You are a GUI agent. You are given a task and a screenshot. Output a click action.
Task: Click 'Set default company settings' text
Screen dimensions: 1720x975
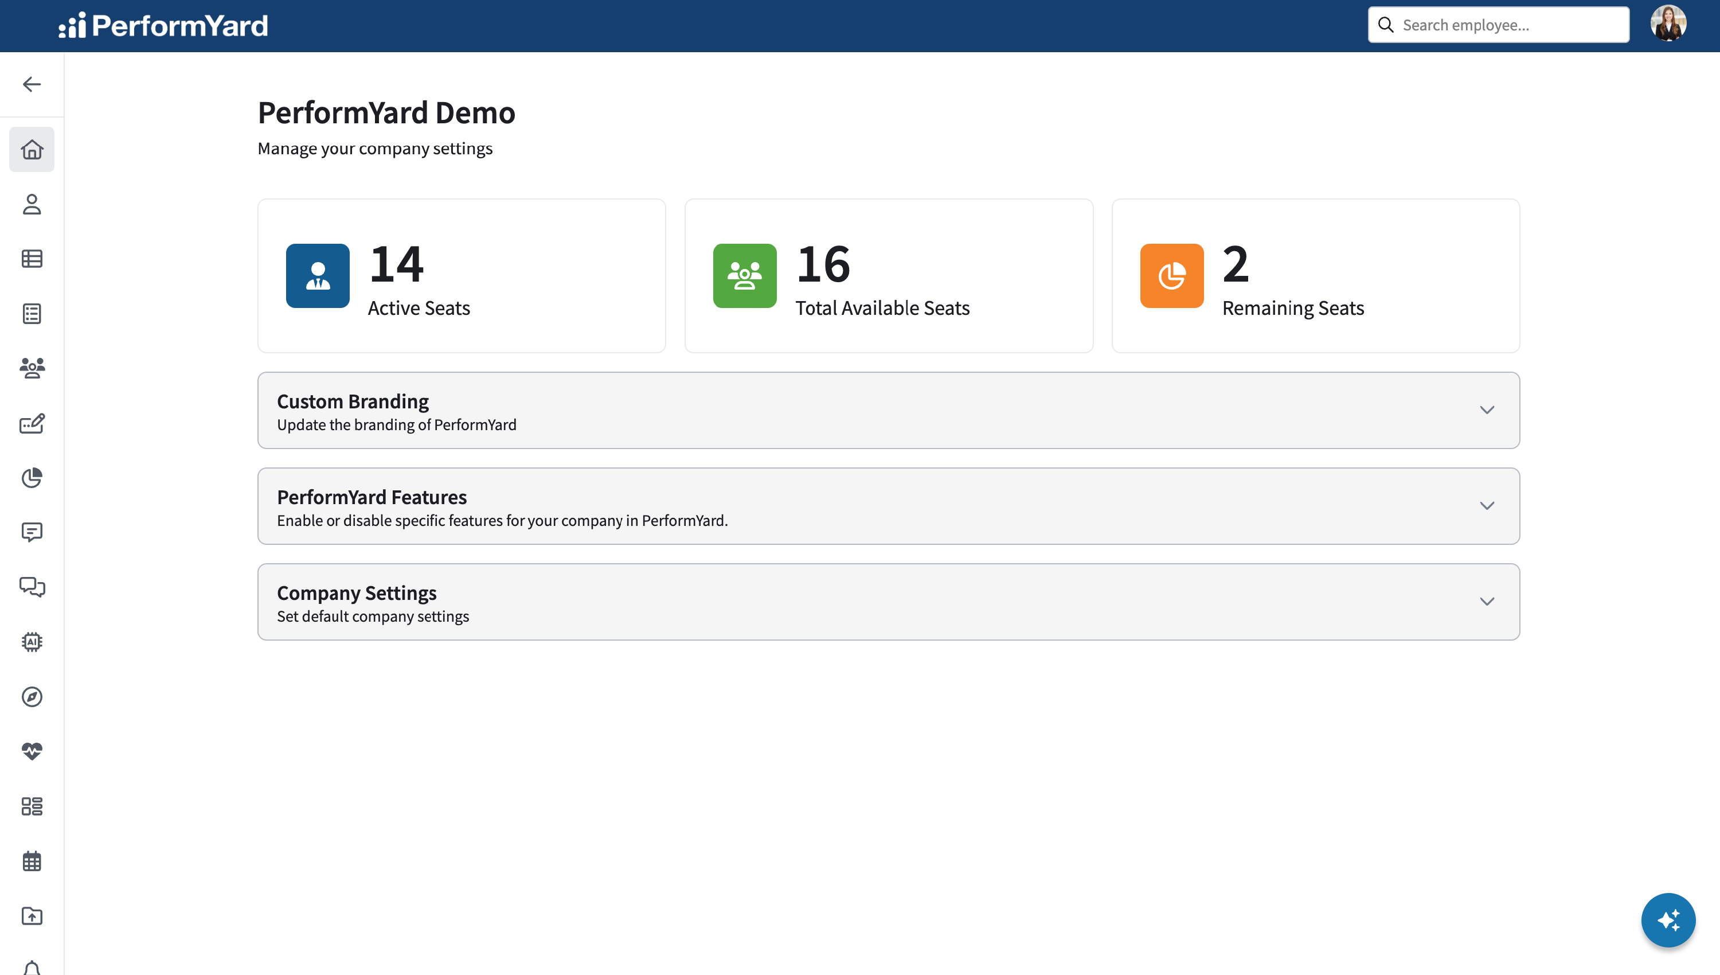tap(373, 616)
